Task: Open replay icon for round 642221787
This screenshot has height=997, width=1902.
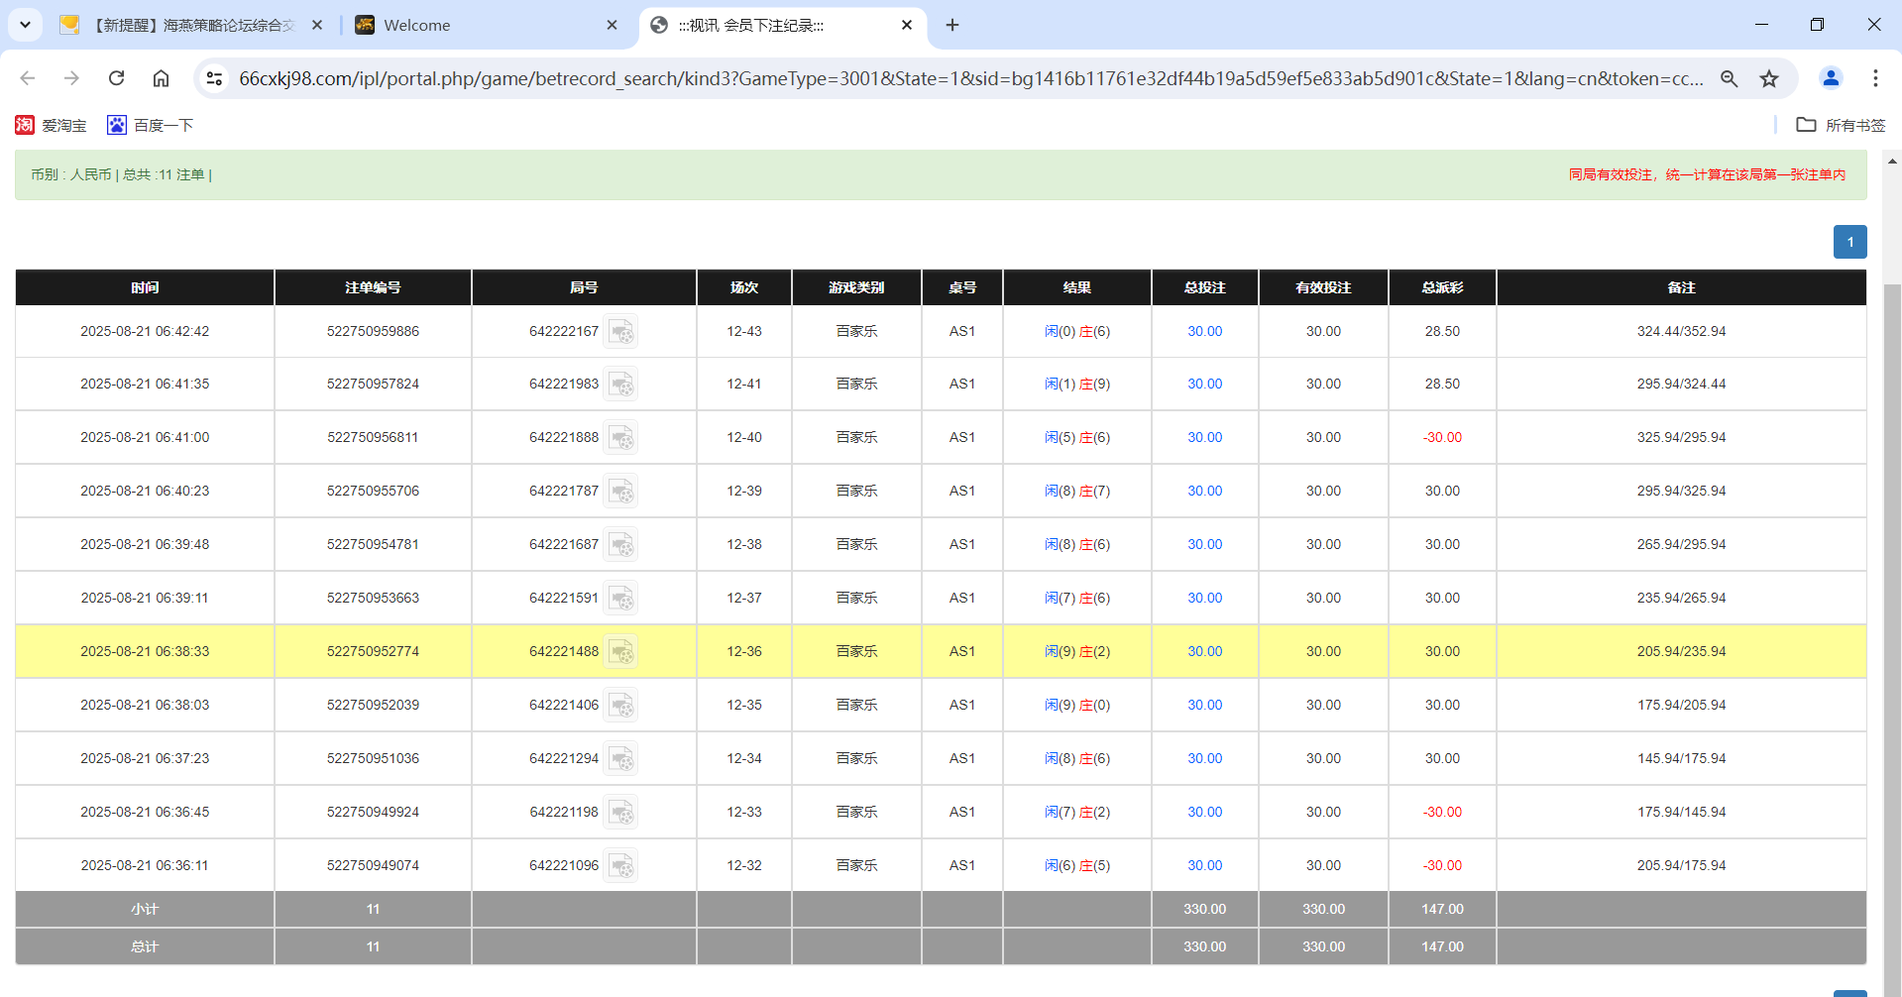Action: click(x=621, y=492)
